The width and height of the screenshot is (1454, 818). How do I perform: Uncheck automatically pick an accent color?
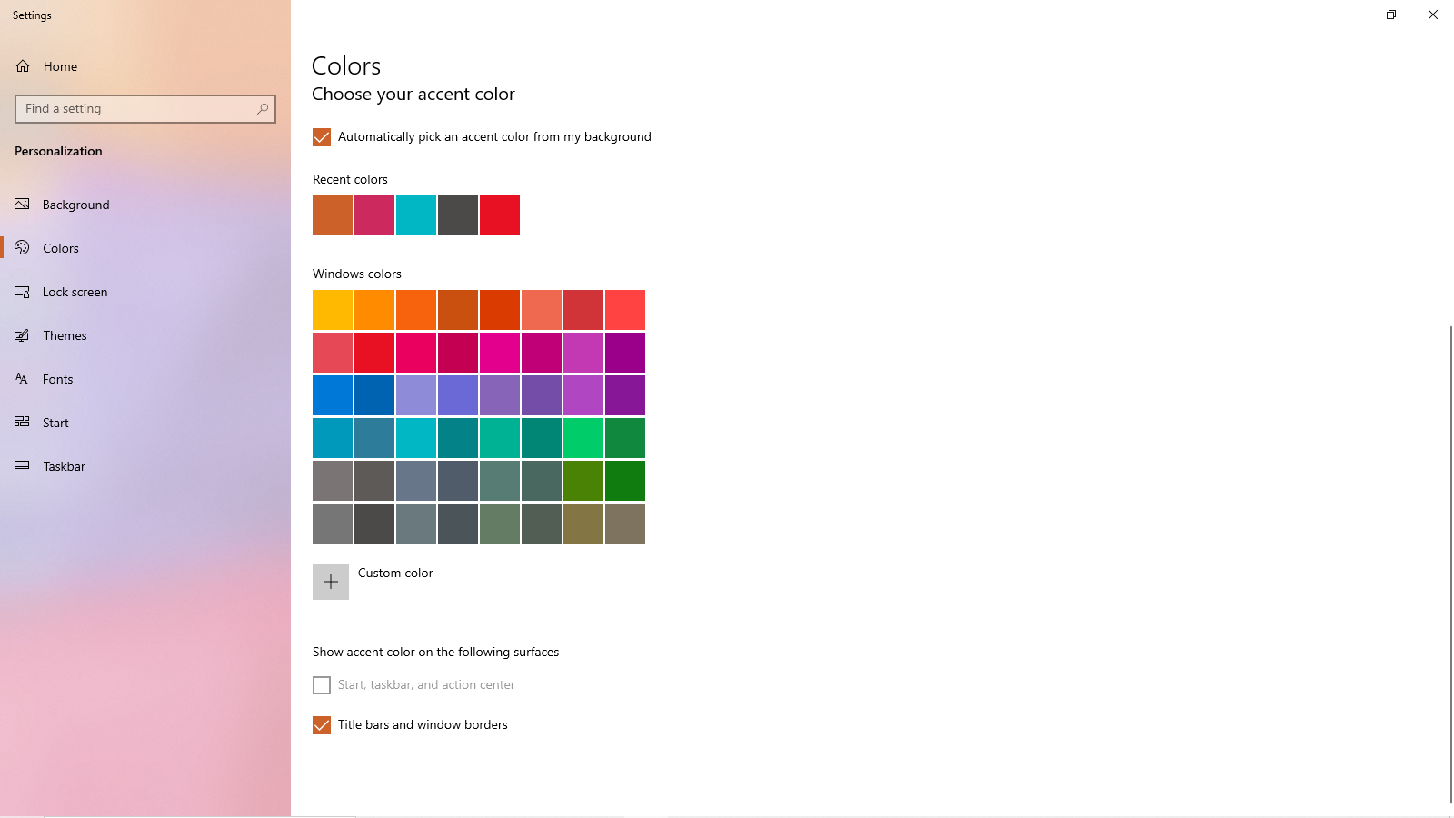tap(322, 137)
